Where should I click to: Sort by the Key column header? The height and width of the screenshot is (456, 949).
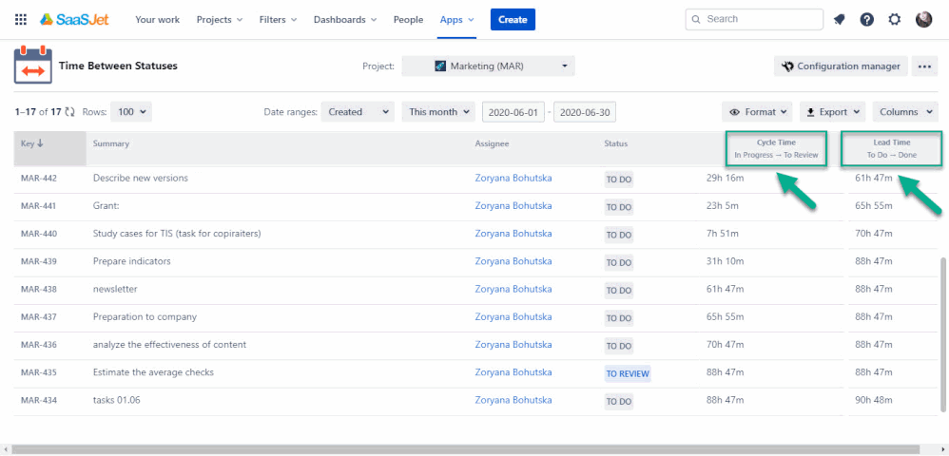(49, 148)
